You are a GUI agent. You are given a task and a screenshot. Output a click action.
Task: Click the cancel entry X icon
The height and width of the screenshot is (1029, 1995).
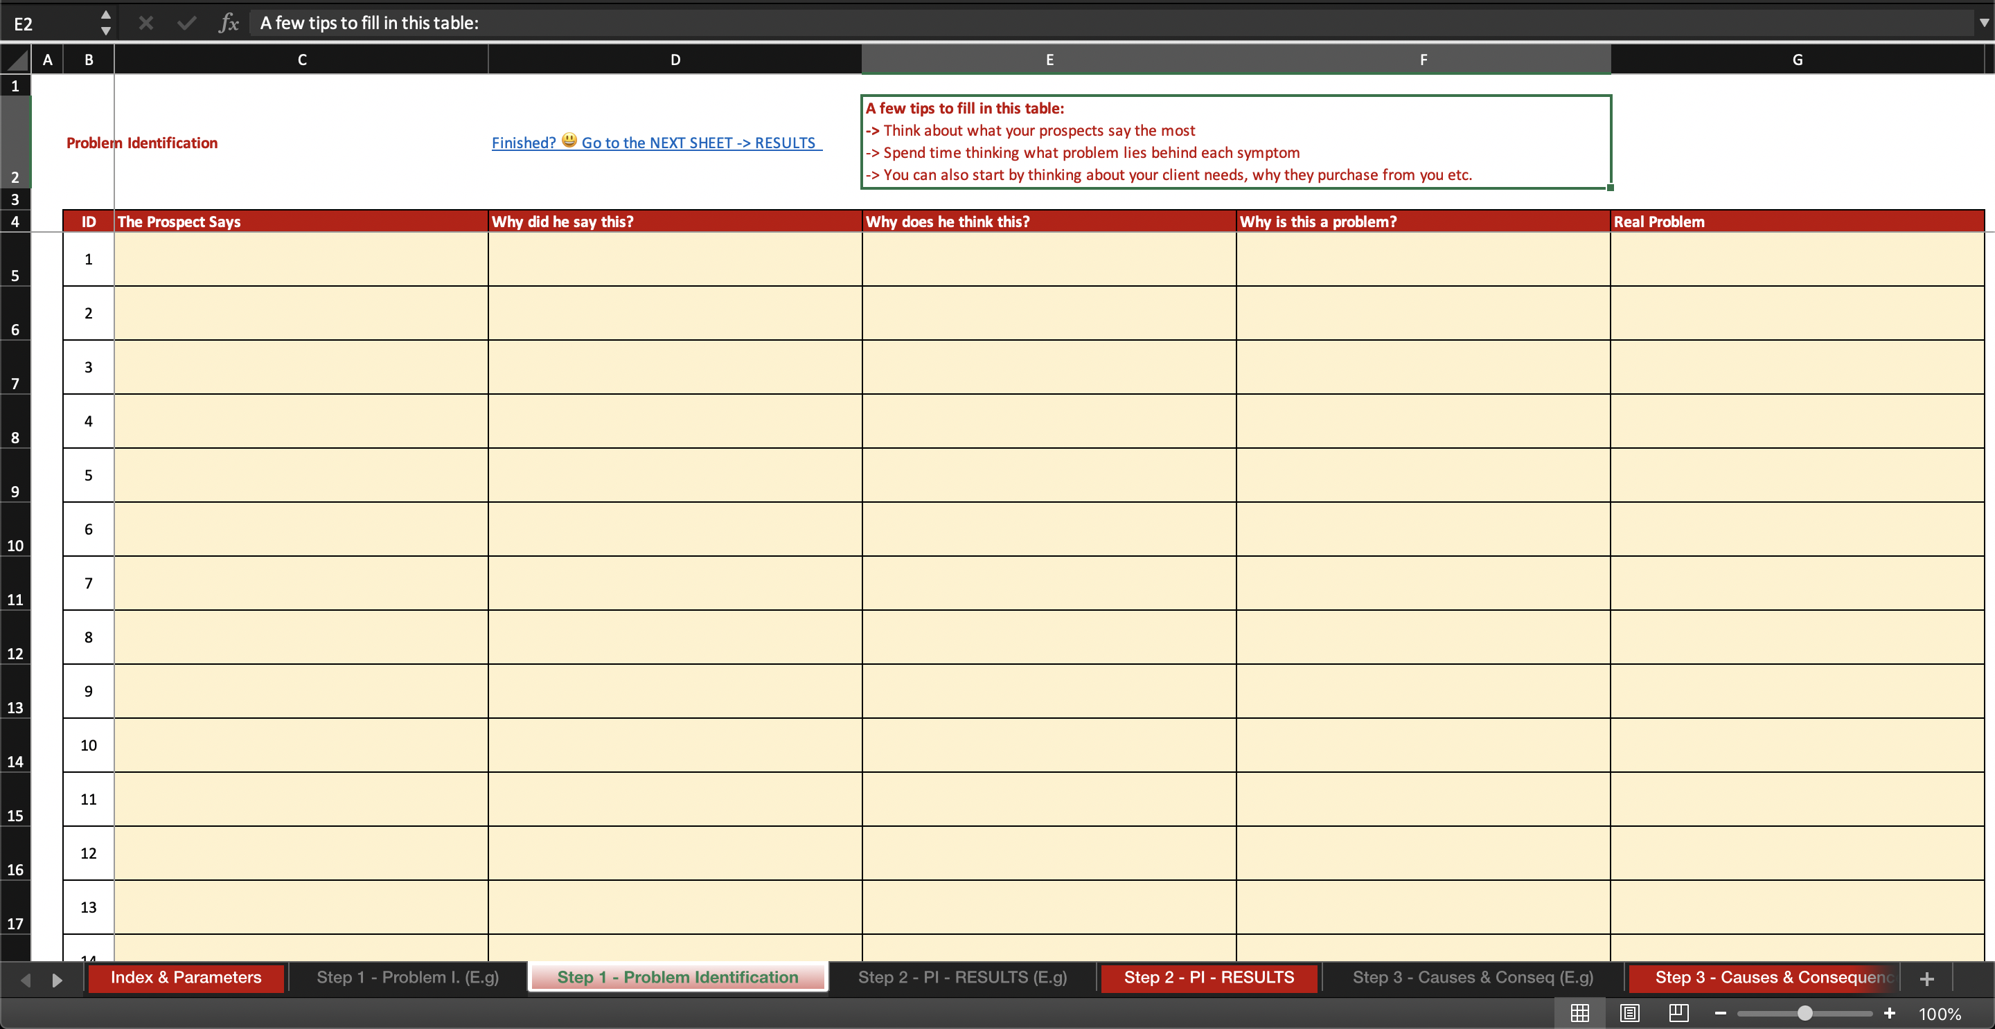[145, 24]
